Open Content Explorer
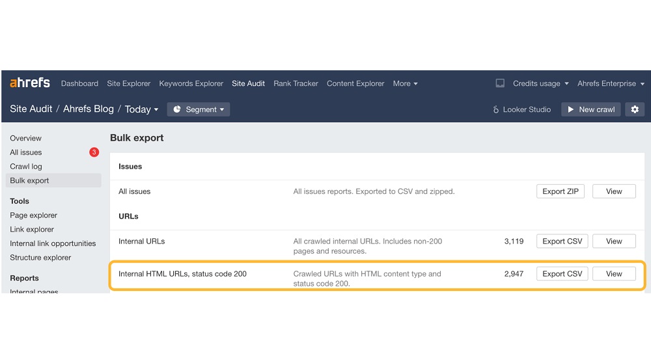The width and height of the screenshot is (651, 358). pyautogui.click(x=355, y=83)
